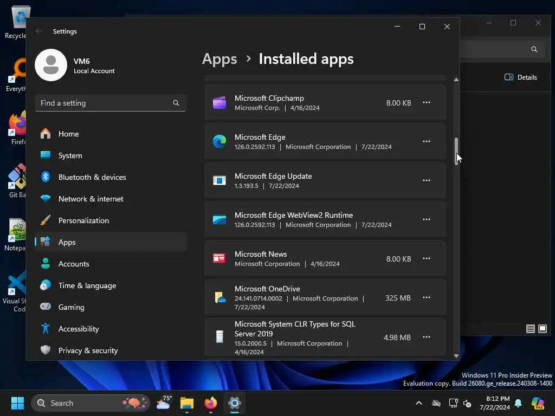The width and height of the screenshot is (555, 416).
Task: Click the taskbar Search box
Action: click(91, 403)
